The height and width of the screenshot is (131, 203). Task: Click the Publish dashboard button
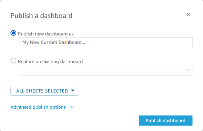[x=165, y=121]
